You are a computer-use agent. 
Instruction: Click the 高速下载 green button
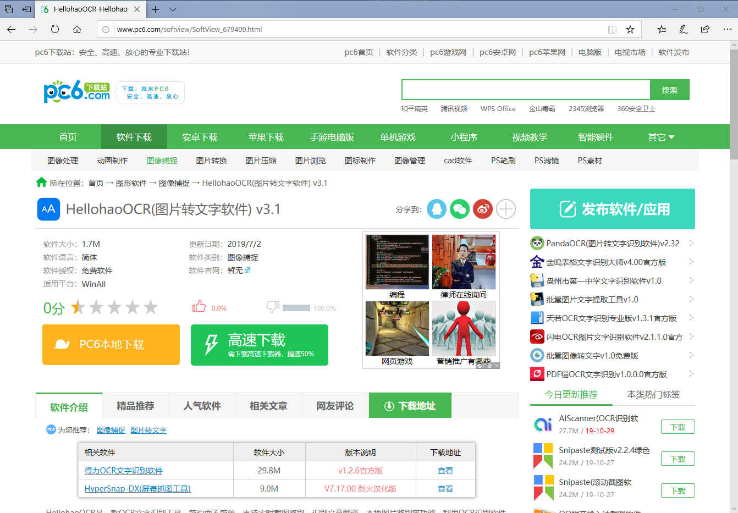(x=260, y=345)
